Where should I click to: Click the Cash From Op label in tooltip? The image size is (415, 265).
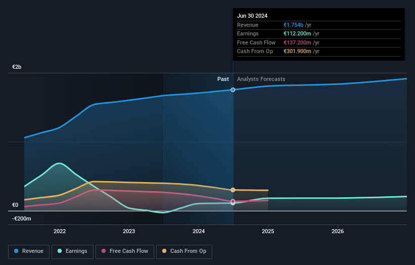click(255, 52)
